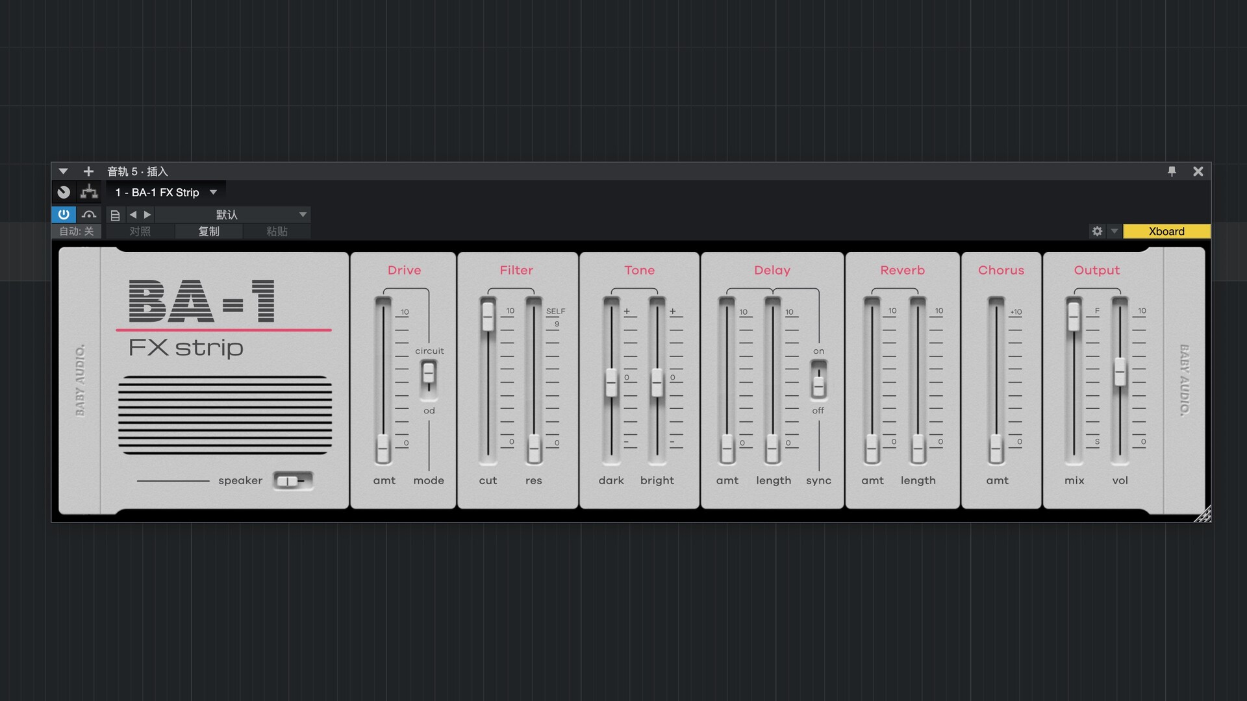
Task: Click the plus icon in title bar
Action: coord(88,171)
